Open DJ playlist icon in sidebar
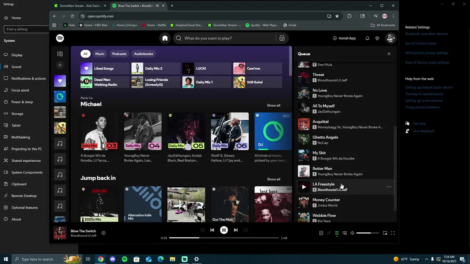Viewport: 470px width, 264px height. coord(60,97)
